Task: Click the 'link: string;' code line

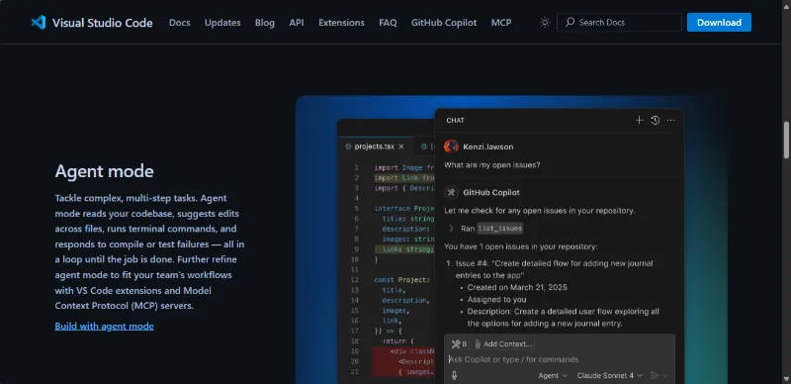Action: point(407,249)
